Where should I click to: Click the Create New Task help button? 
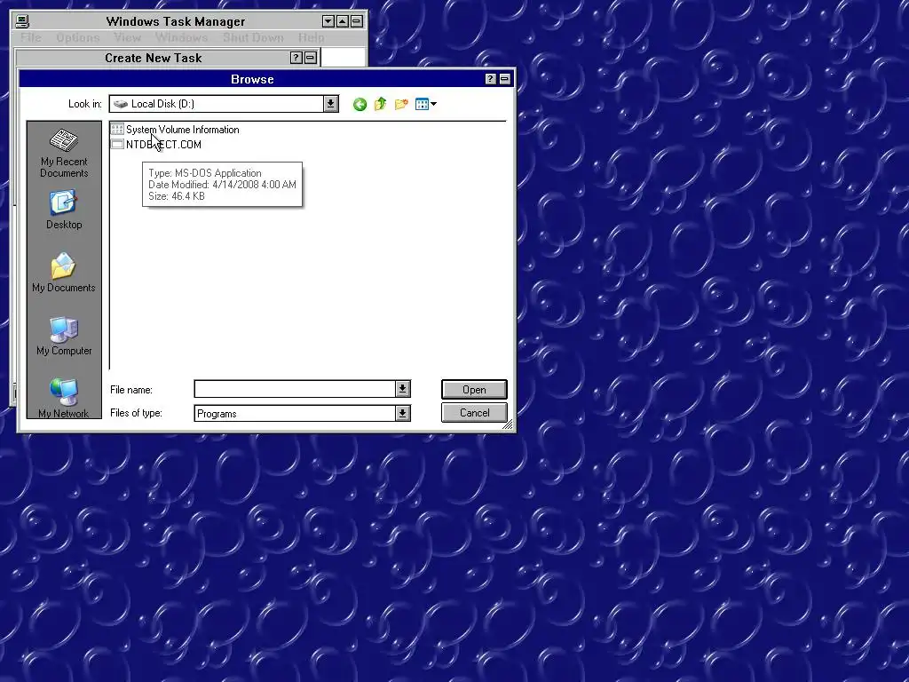pos(296,58)
